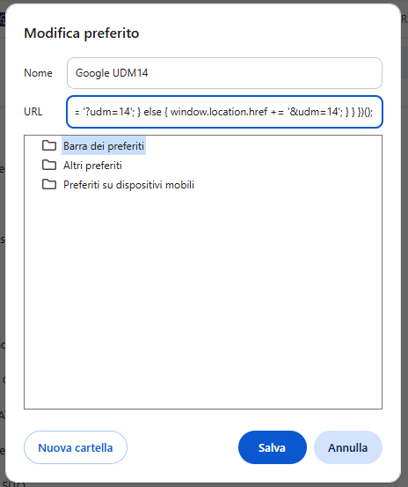Click the empty area of the folder list

tap(203, 299)
